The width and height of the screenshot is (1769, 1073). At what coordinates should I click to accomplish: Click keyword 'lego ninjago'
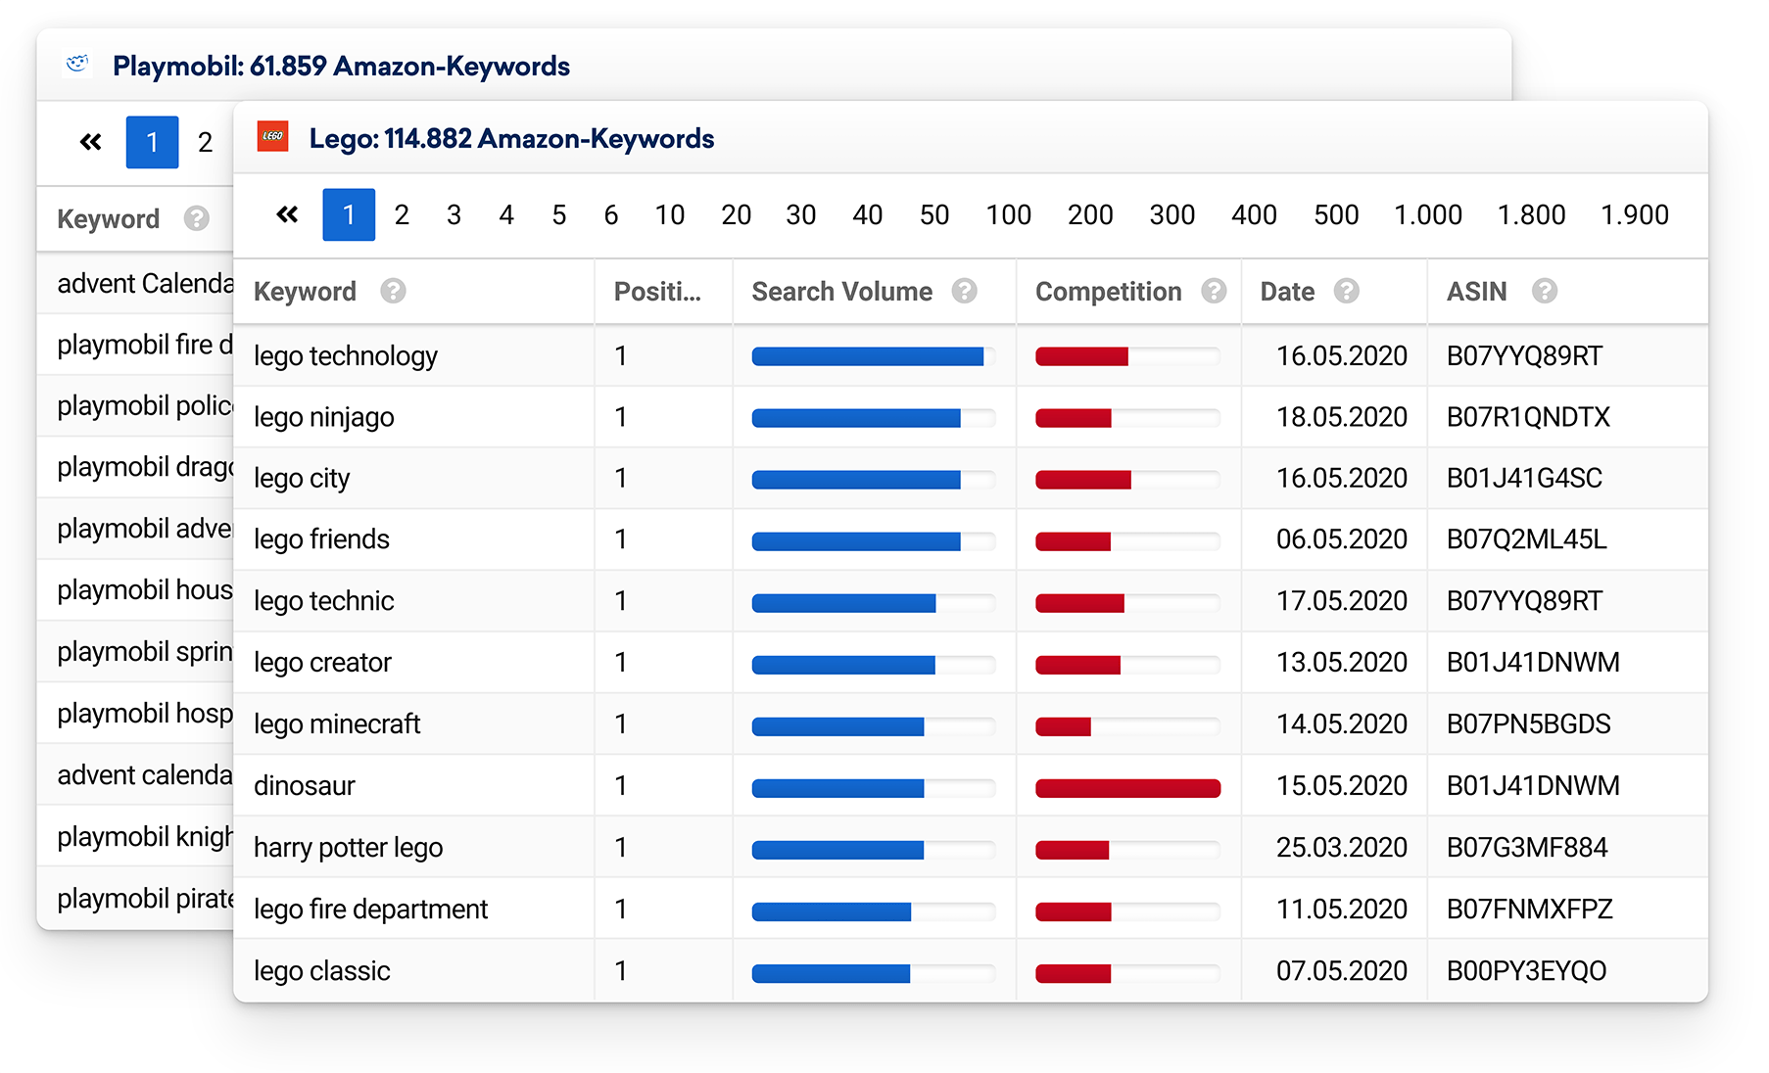[324, 418]
